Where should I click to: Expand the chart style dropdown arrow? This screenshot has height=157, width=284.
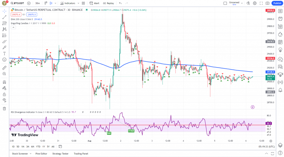coord(55,3)
